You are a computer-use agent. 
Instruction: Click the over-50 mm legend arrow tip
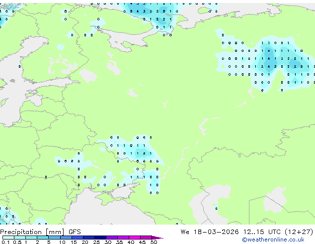coord(157,238)
